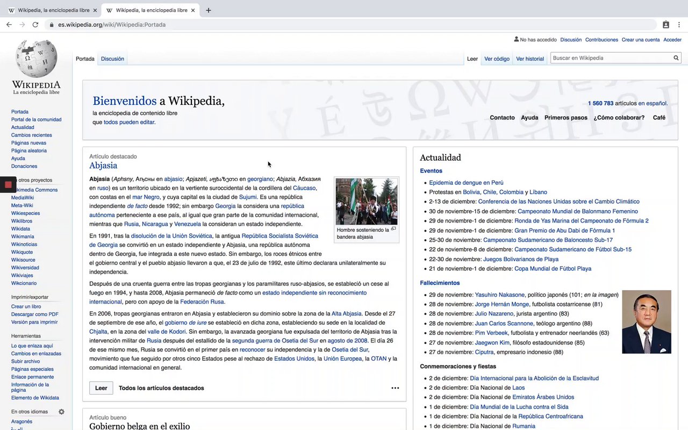Open the Wikcionario project link

pyautogui.click(x=24, y=283)
